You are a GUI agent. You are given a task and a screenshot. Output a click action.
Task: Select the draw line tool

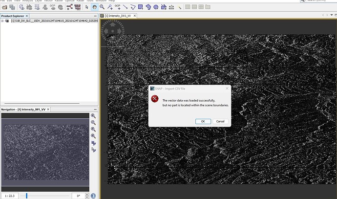[x=125, y=7]
